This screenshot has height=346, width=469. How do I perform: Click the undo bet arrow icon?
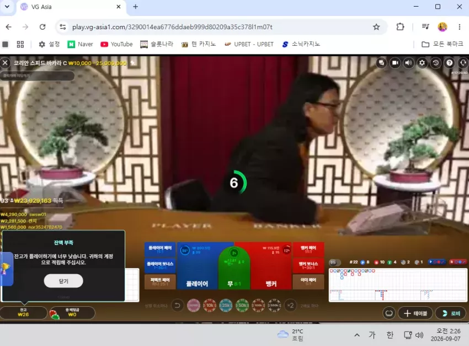point(177,306)
